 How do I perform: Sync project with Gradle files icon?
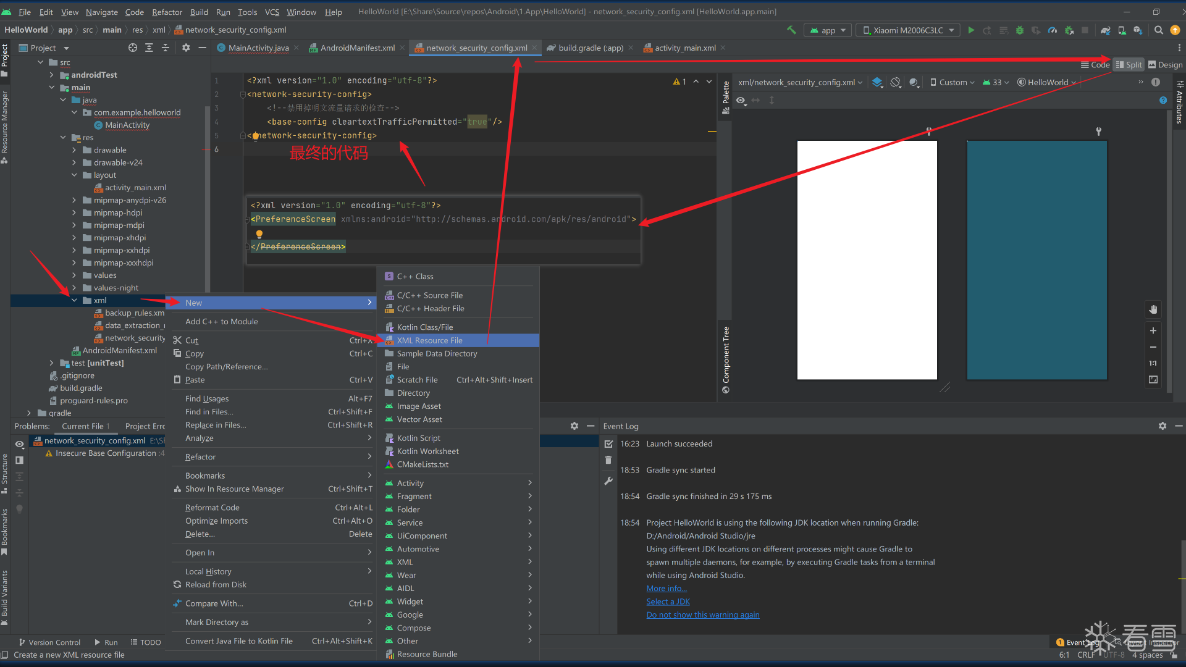click(x=1106, y=30)
